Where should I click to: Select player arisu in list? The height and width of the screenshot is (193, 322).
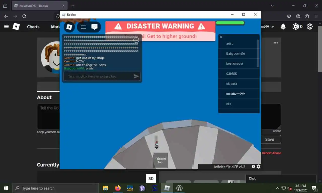(x=239, y=44)
